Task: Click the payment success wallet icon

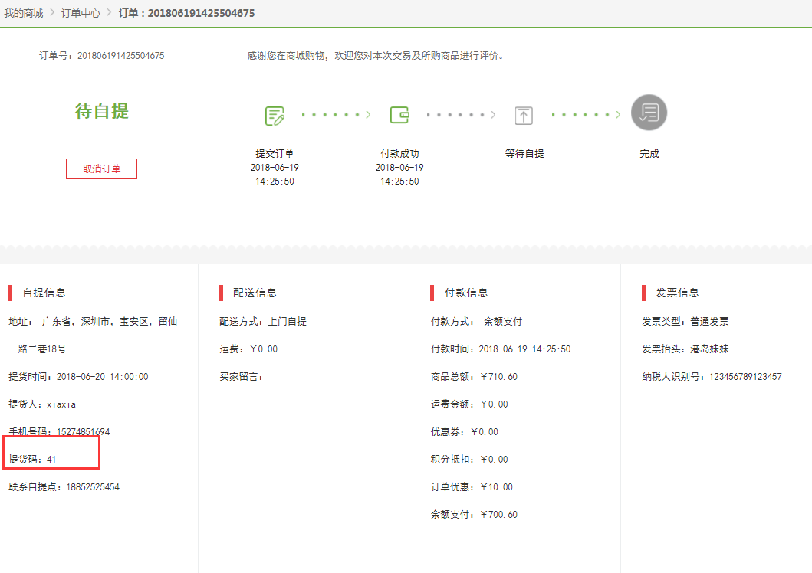Action: tap(399, 115)
